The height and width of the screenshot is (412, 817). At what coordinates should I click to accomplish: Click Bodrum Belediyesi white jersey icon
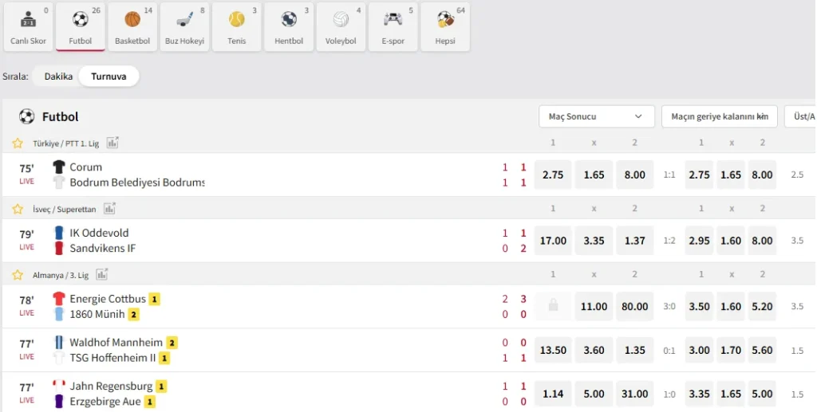[59, 182]
